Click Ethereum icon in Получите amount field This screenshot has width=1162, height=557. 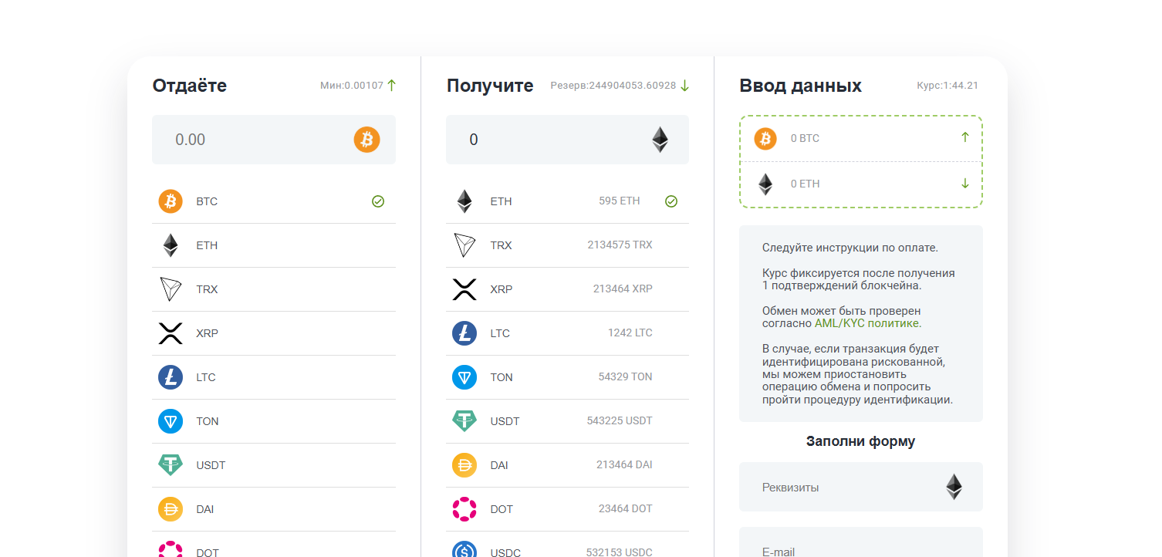[x=660, y=140]
